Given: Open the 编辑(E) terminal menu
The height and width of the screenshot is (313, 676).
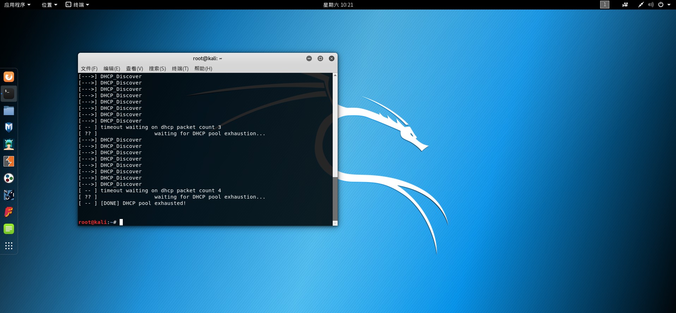Looking at the screenshot, I should 111,69.
